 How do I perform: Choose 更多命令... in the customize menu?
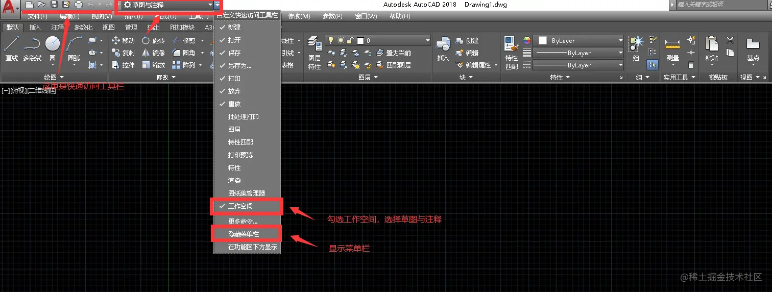point(247,222)
